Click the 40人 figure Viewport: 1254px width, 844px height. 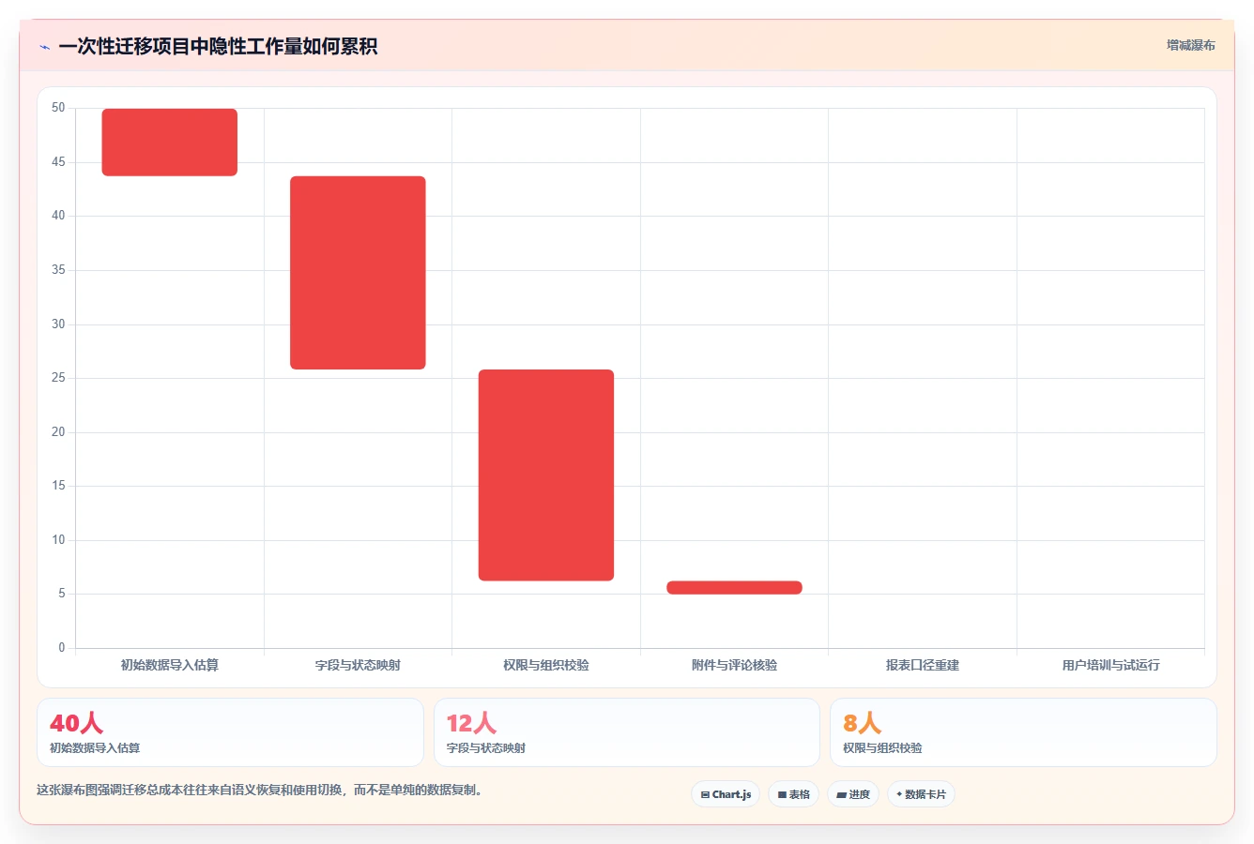click(76, 723)
